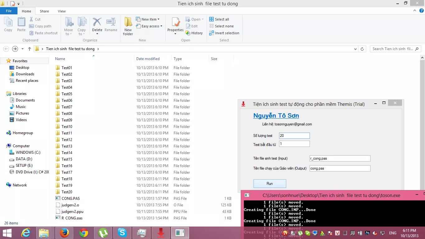The image size is (425, 239).
Task: Select Downloads under Favorites
Action: coord(25,74)
